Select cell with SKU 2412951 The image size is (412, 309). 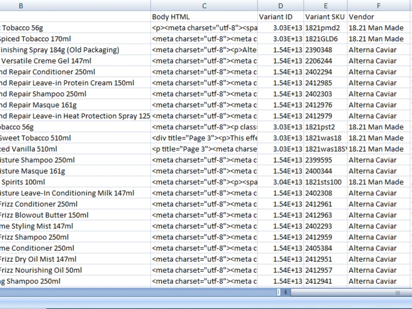325,259
